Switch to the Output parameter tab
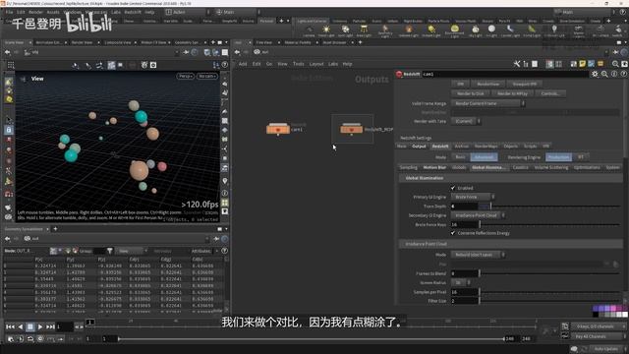This screenshot has width=629, height=354. point(419,147)
